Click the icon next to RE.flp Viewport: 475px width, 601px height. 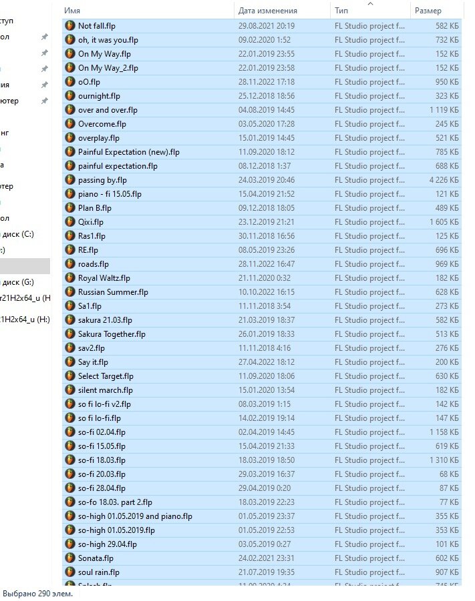[70, 250]
